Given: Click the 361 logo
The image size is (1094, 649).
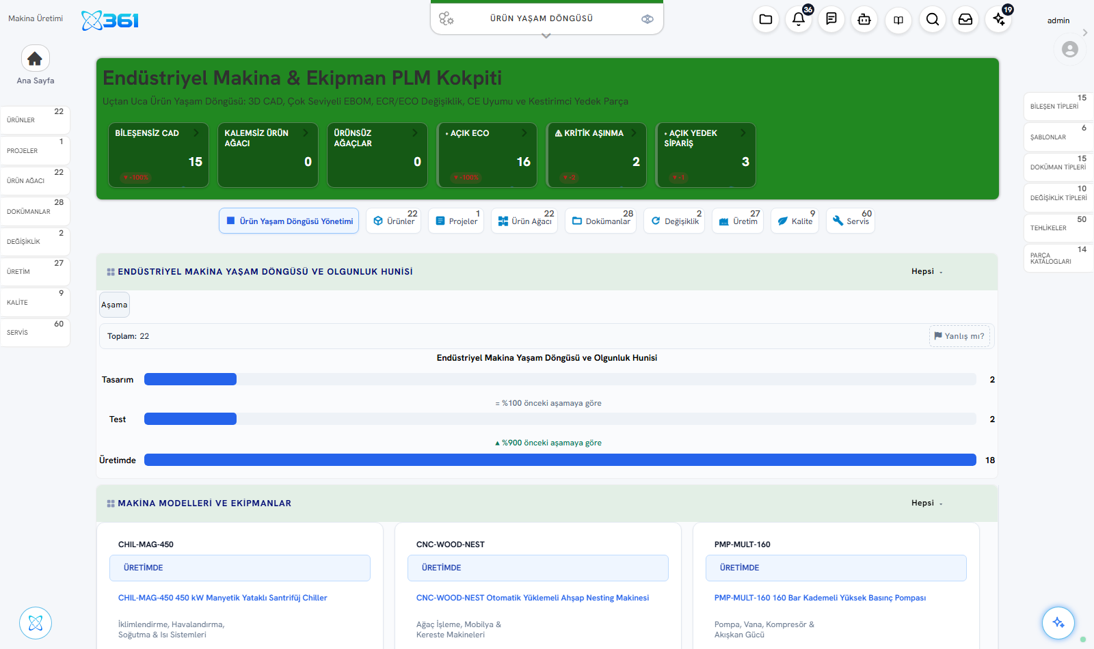Looking at the screenshot, I should coord(110,20).
